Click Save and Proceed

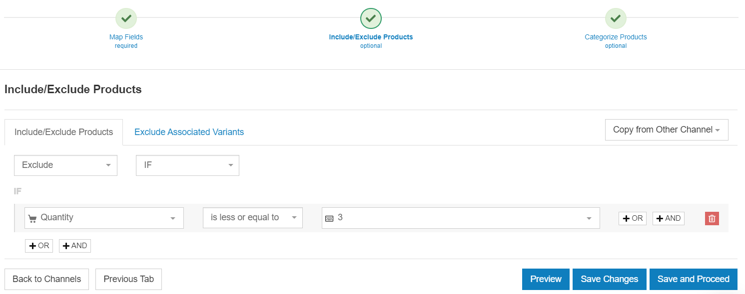pyautogui.click(x=693, y=279)
